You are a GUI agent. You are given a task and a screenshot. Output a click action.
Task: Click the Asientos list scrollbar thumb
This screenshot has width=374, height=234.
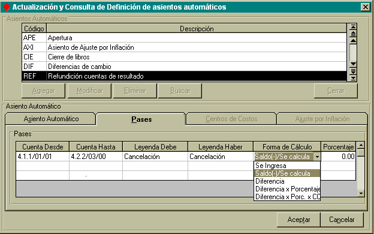pyautogui.click(x=353, y=52)
